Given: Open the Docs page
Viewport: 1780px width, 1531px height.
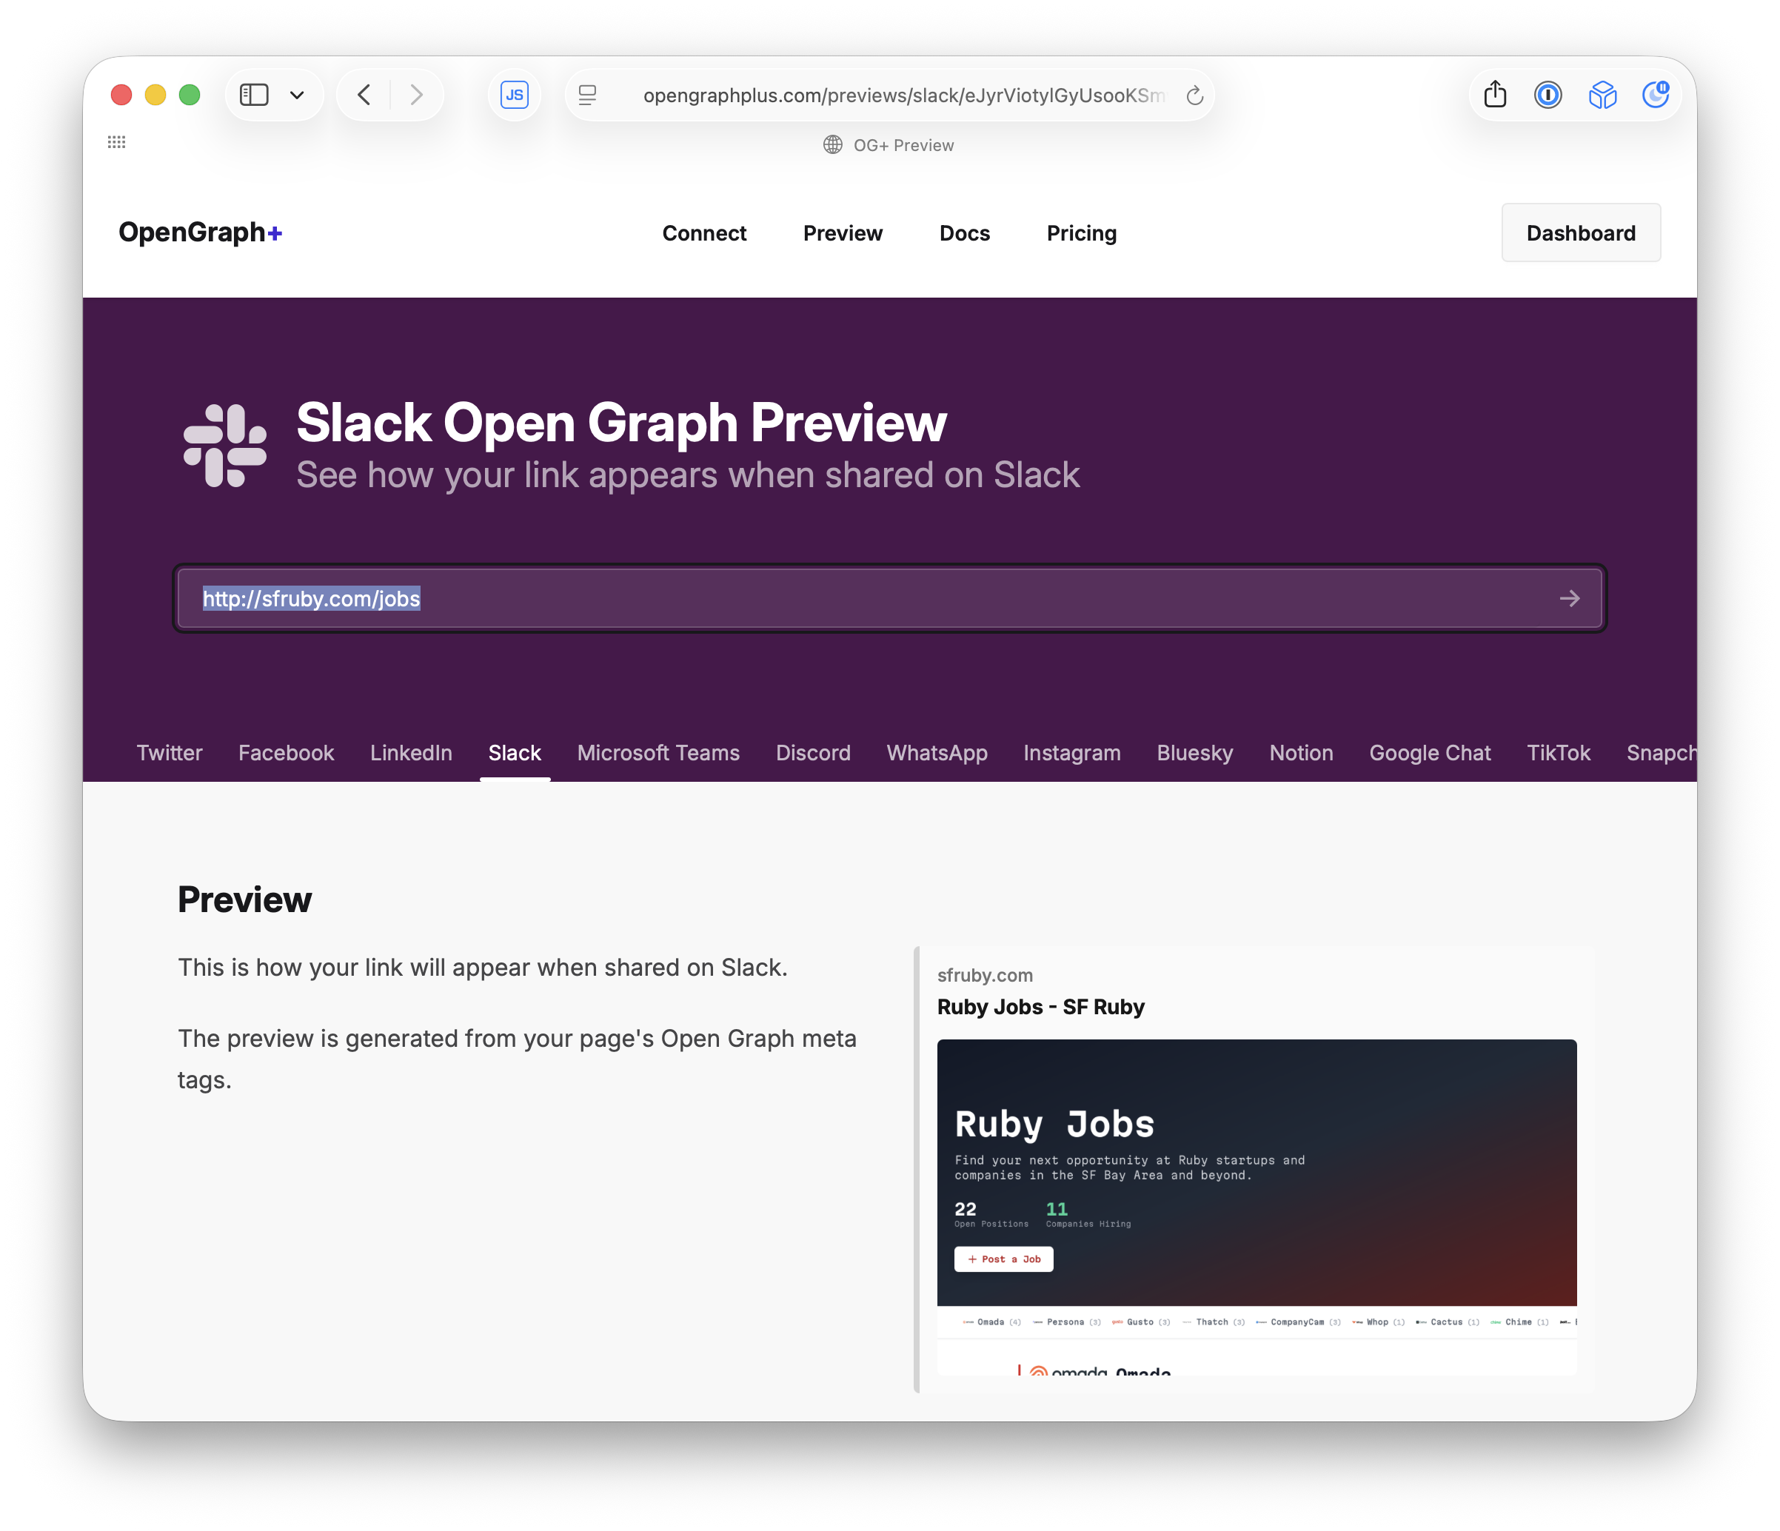Looking at the screenshot, I should point(965,232).
